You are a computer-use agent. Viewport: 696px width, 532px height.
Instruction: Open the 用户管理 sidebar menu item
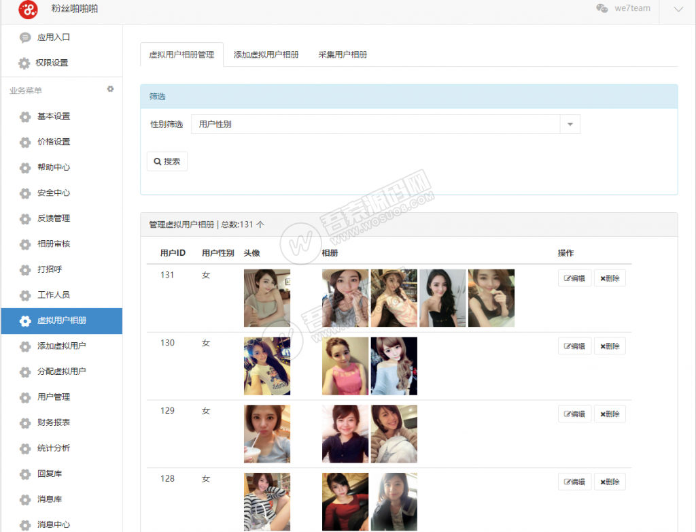click(x=54, y=397)
